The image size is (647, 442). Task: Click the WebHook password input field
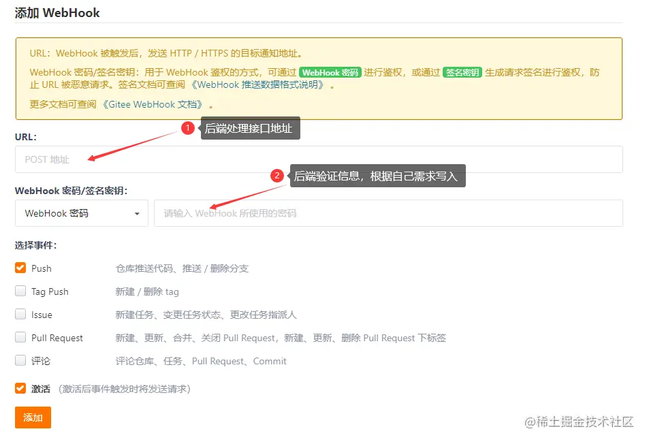click(388, 213)
